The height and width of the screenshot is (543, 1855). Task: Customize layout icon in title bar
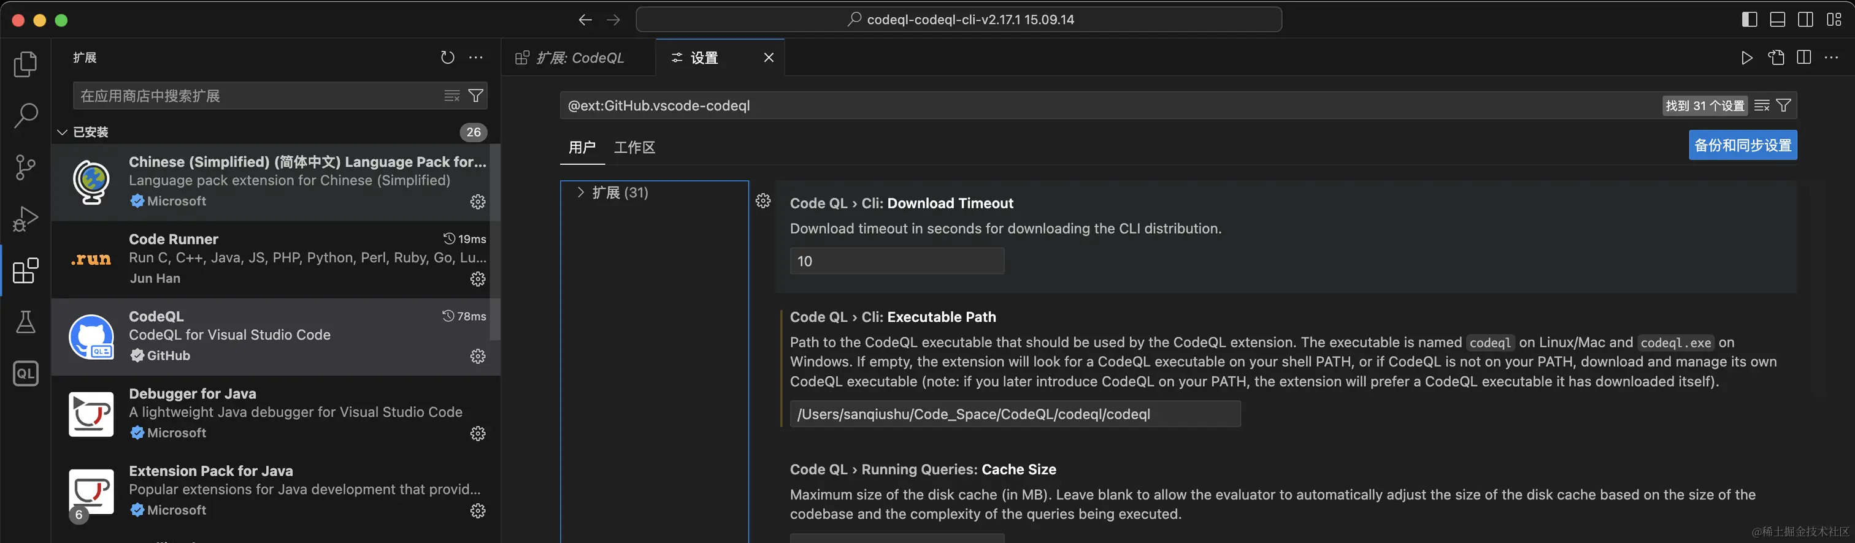pyautogui.click(x=1834, y=20)
